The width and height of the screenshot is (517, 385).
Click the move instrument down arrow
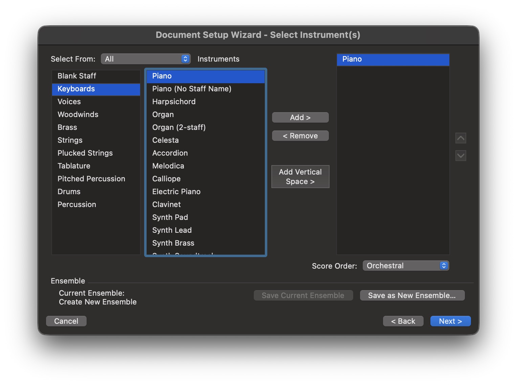pos(460,156)
